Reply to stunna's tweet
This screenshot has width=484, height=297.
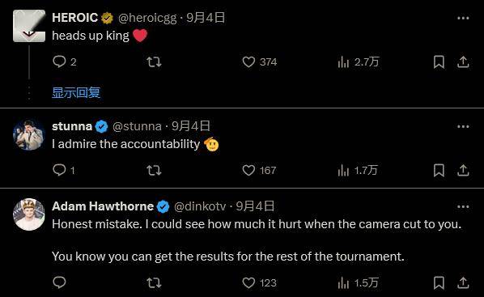[x=64, y=170]
